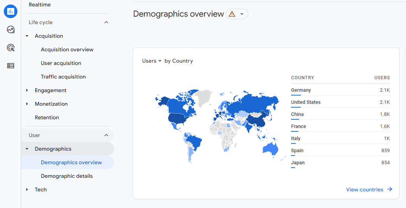Click the 859 users value for Spain

[x=386, y=151]
